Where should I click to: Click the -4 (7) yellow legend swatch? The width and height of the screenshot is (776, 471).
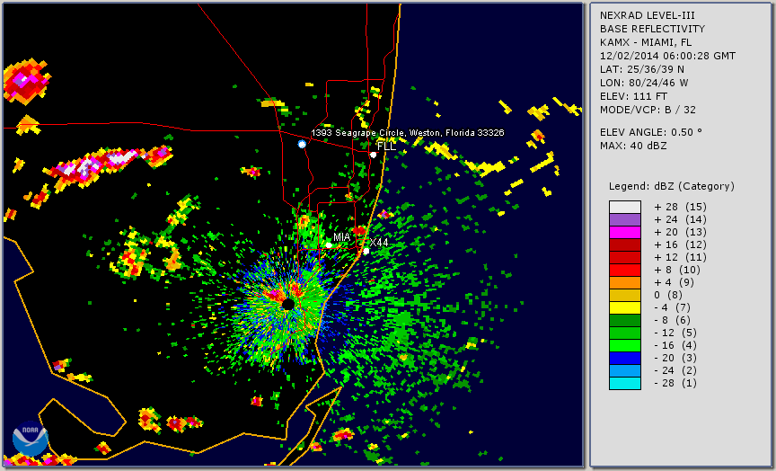coord(625,307)
